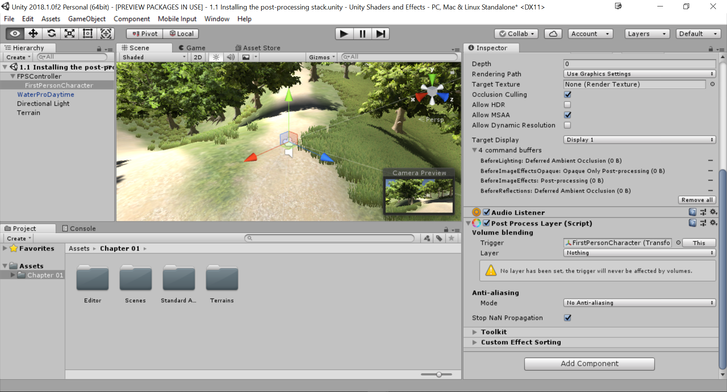
Task: Open the Component menu
Action: tap(132, 19)
